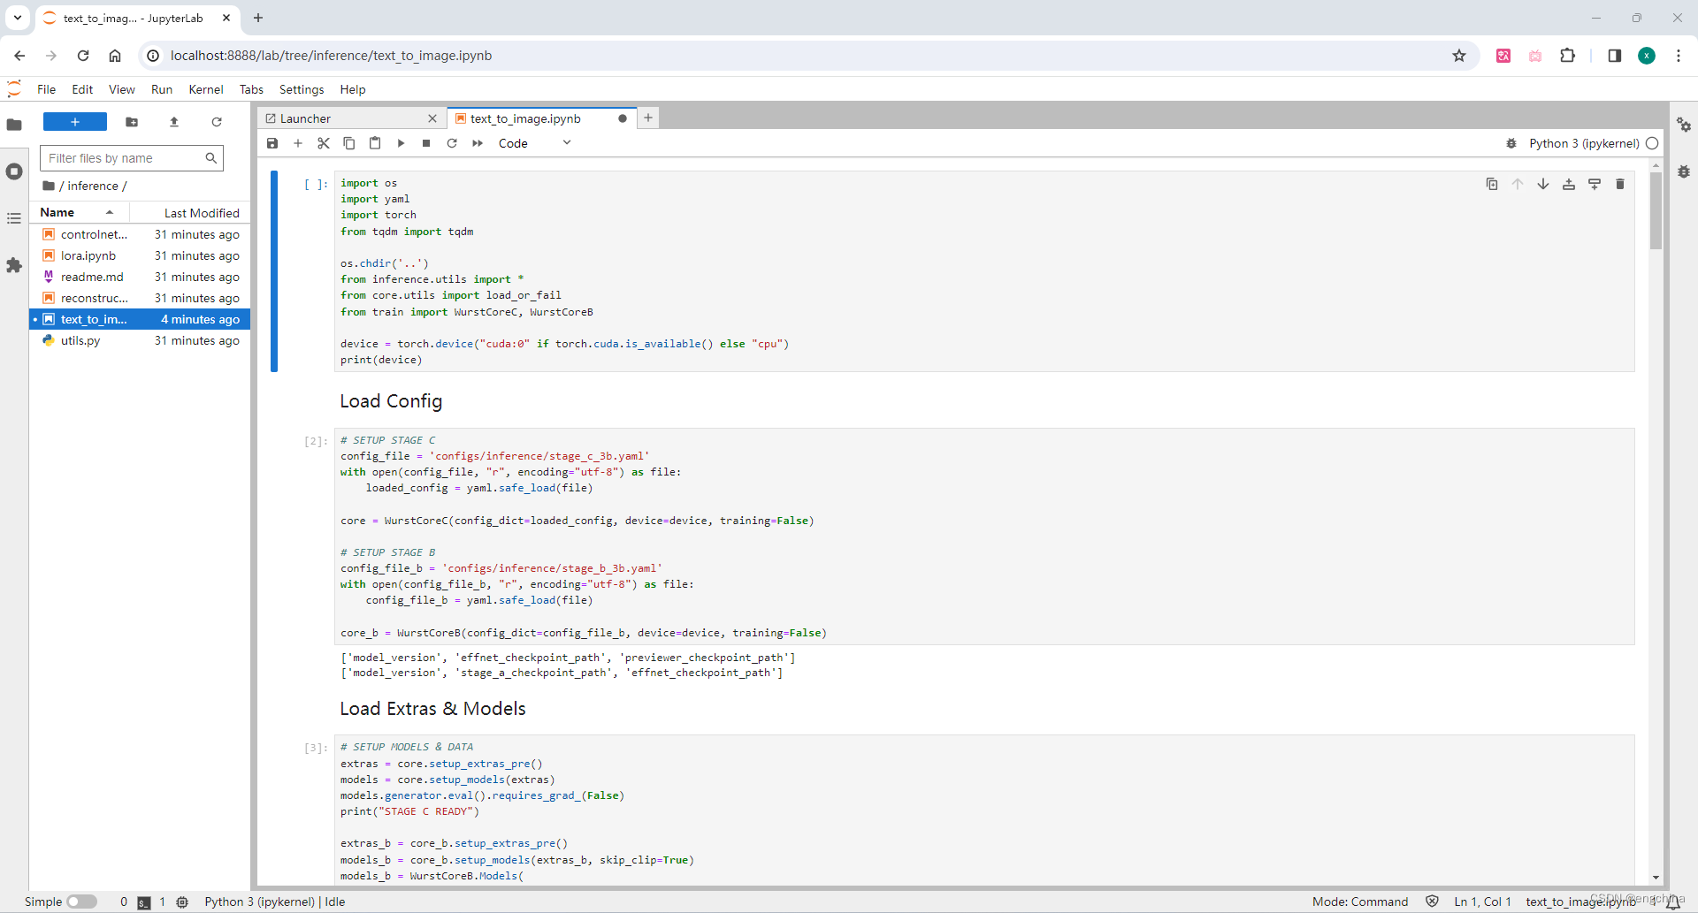
Task: Upload files with the upload arrow icon
Action: click(174, 122)
